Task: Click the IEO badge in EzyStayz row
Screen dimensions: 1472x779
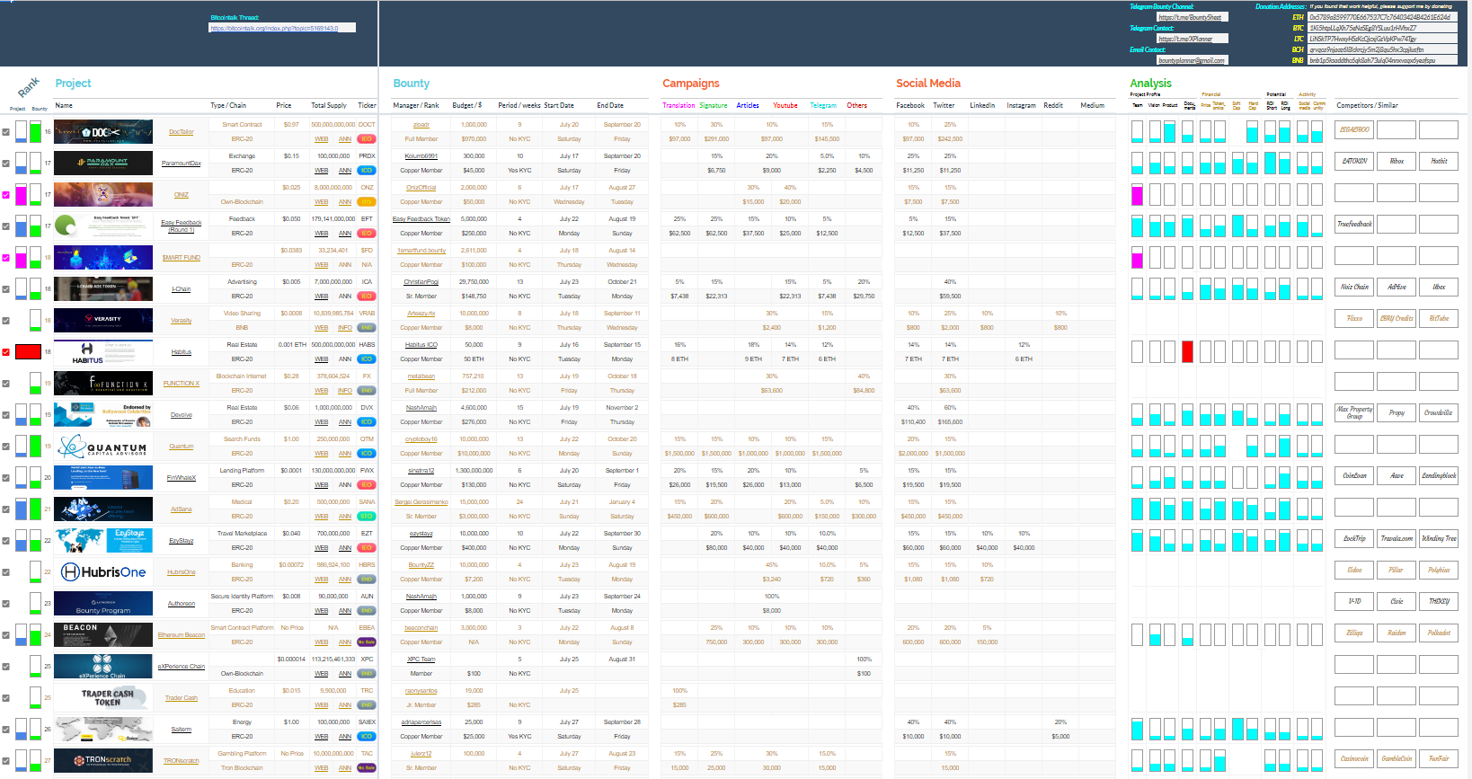Action: tap(367, 548)
